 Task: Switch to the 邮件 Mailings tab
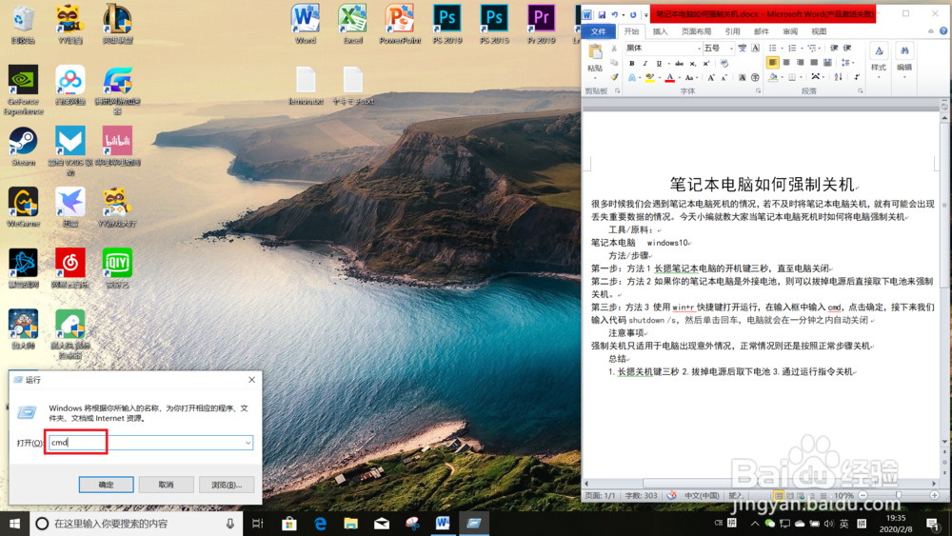[x=762, y=31]
